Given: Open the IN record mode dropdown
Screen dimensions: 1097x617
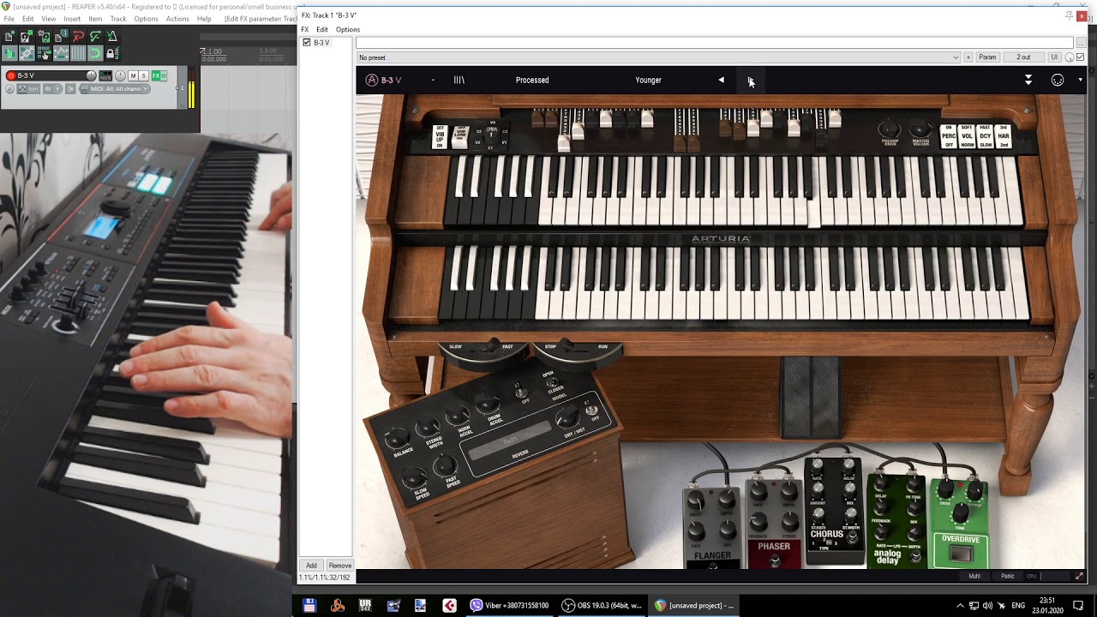Looking at the screenshot, I should (52, 89).
